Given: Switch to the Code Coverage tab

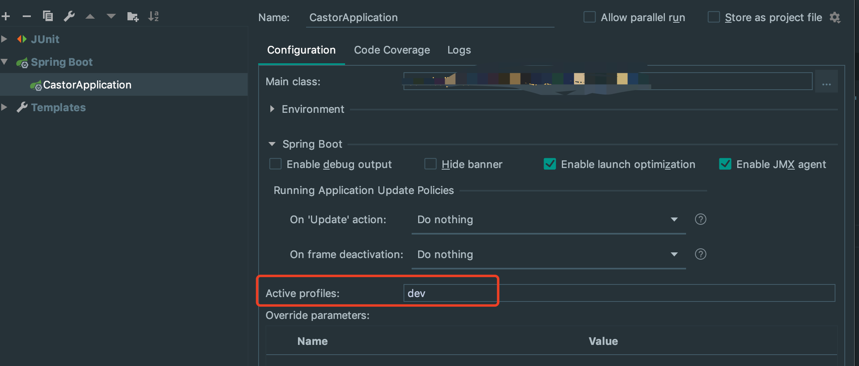Looking at the screenshot, I should (x=392, y=50).
